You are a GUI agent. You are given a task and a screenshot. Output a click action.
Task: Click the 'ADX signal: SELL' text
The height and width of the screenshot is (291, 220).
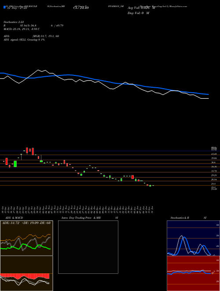pos(15,40)
